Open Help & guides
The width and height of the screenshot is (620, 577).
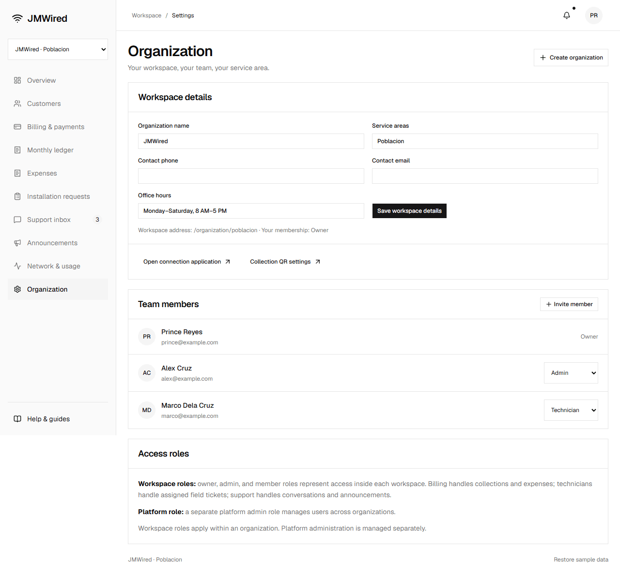58,419
